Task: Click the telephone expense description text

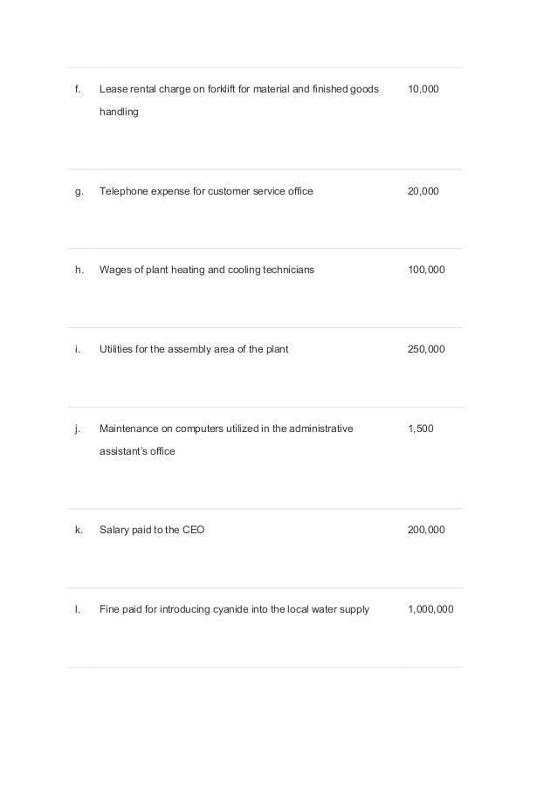Action: tap(206, 191)
